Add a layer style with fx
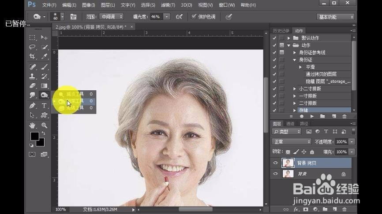Image resolution: width=382 pixels, height=214 pixels. (x=296, y=209)
